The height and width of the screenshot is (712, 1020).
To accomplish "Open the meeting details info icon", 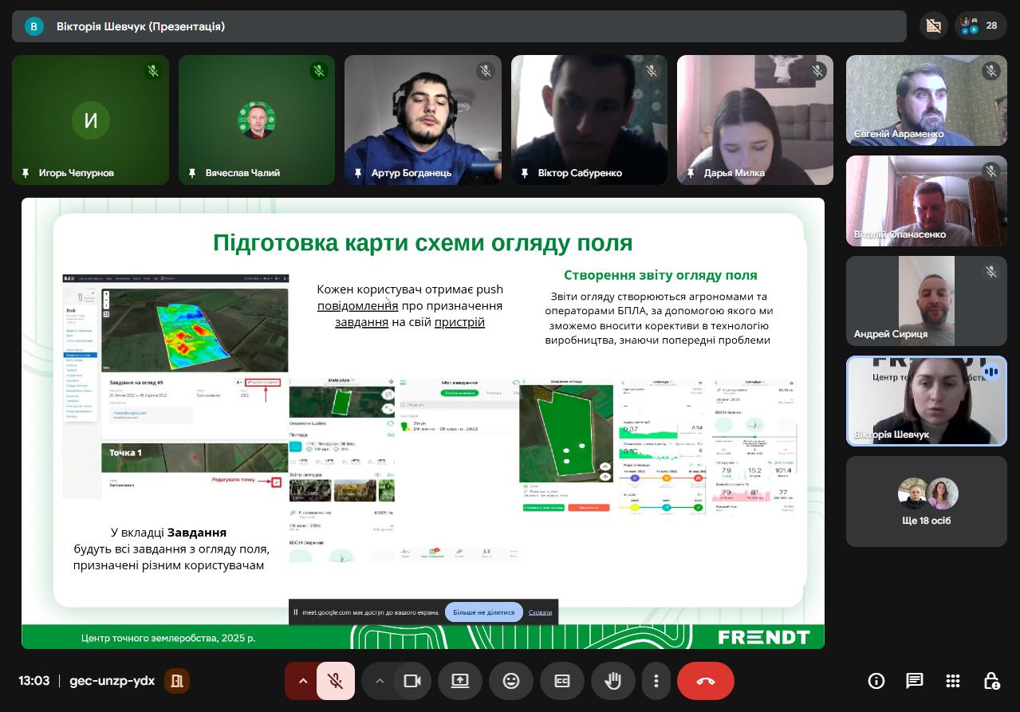I will (876, 681).
